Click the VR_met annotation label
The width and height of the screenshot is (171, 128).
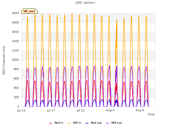(29, 11)
